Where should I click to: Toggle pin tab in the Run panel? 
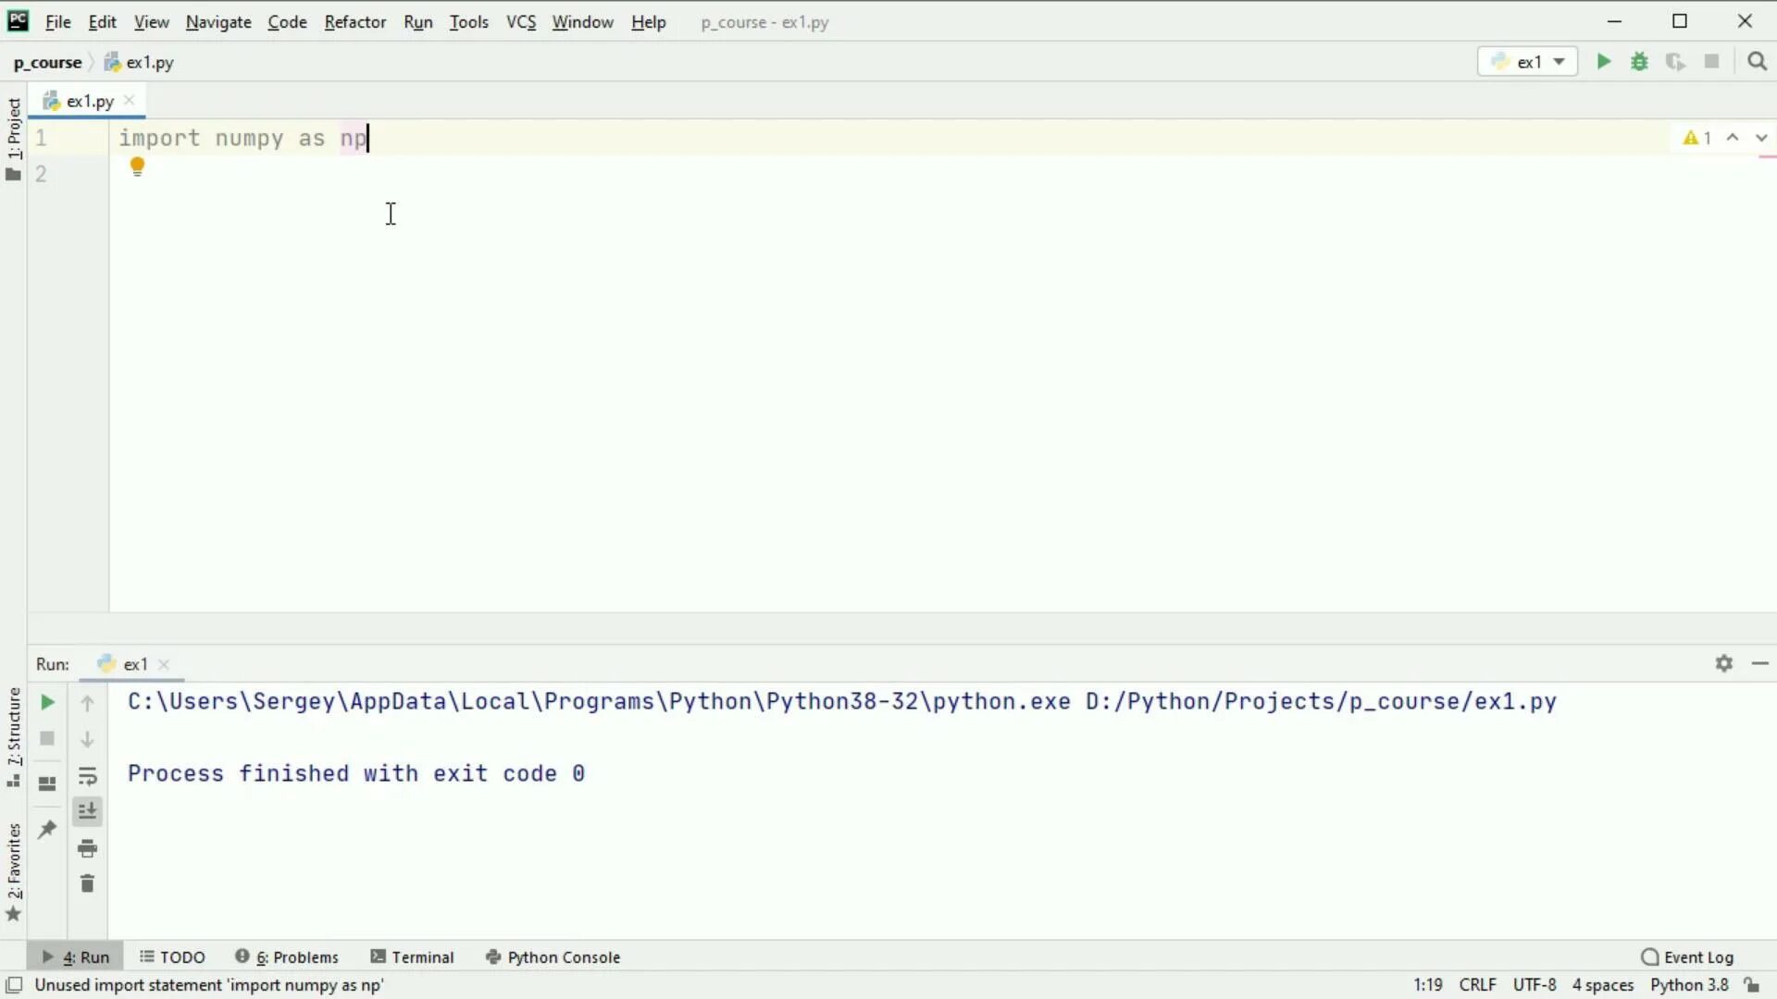[47, 830]
